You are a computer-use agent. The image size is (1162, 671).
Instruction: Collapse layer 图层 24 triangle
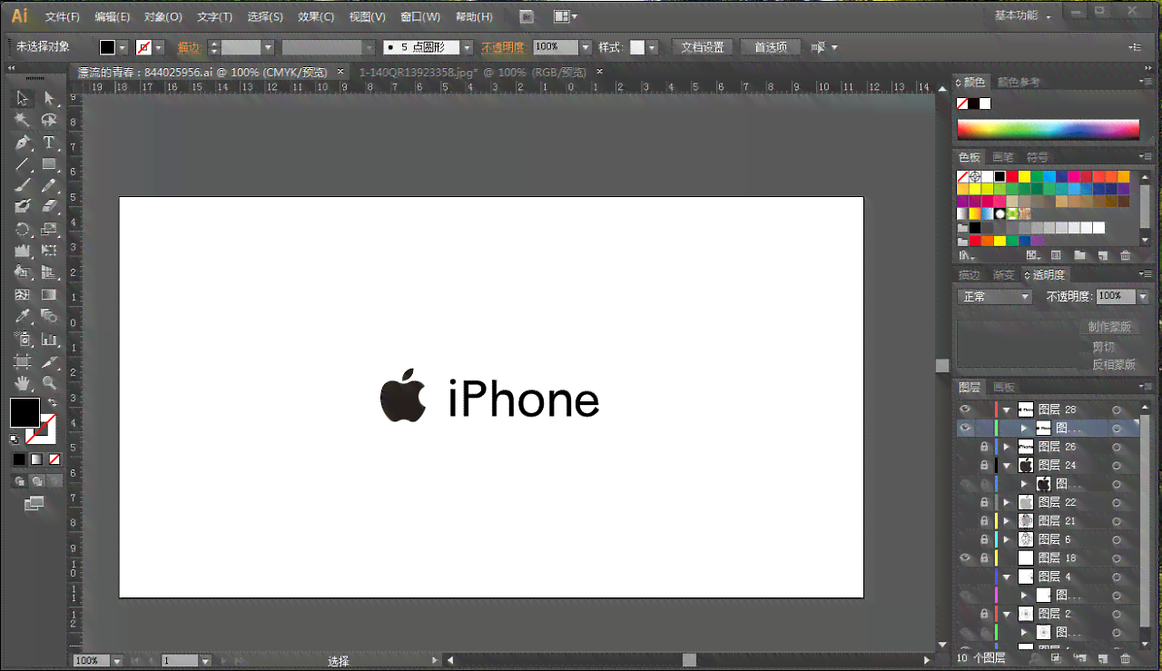click(1006, 466)
